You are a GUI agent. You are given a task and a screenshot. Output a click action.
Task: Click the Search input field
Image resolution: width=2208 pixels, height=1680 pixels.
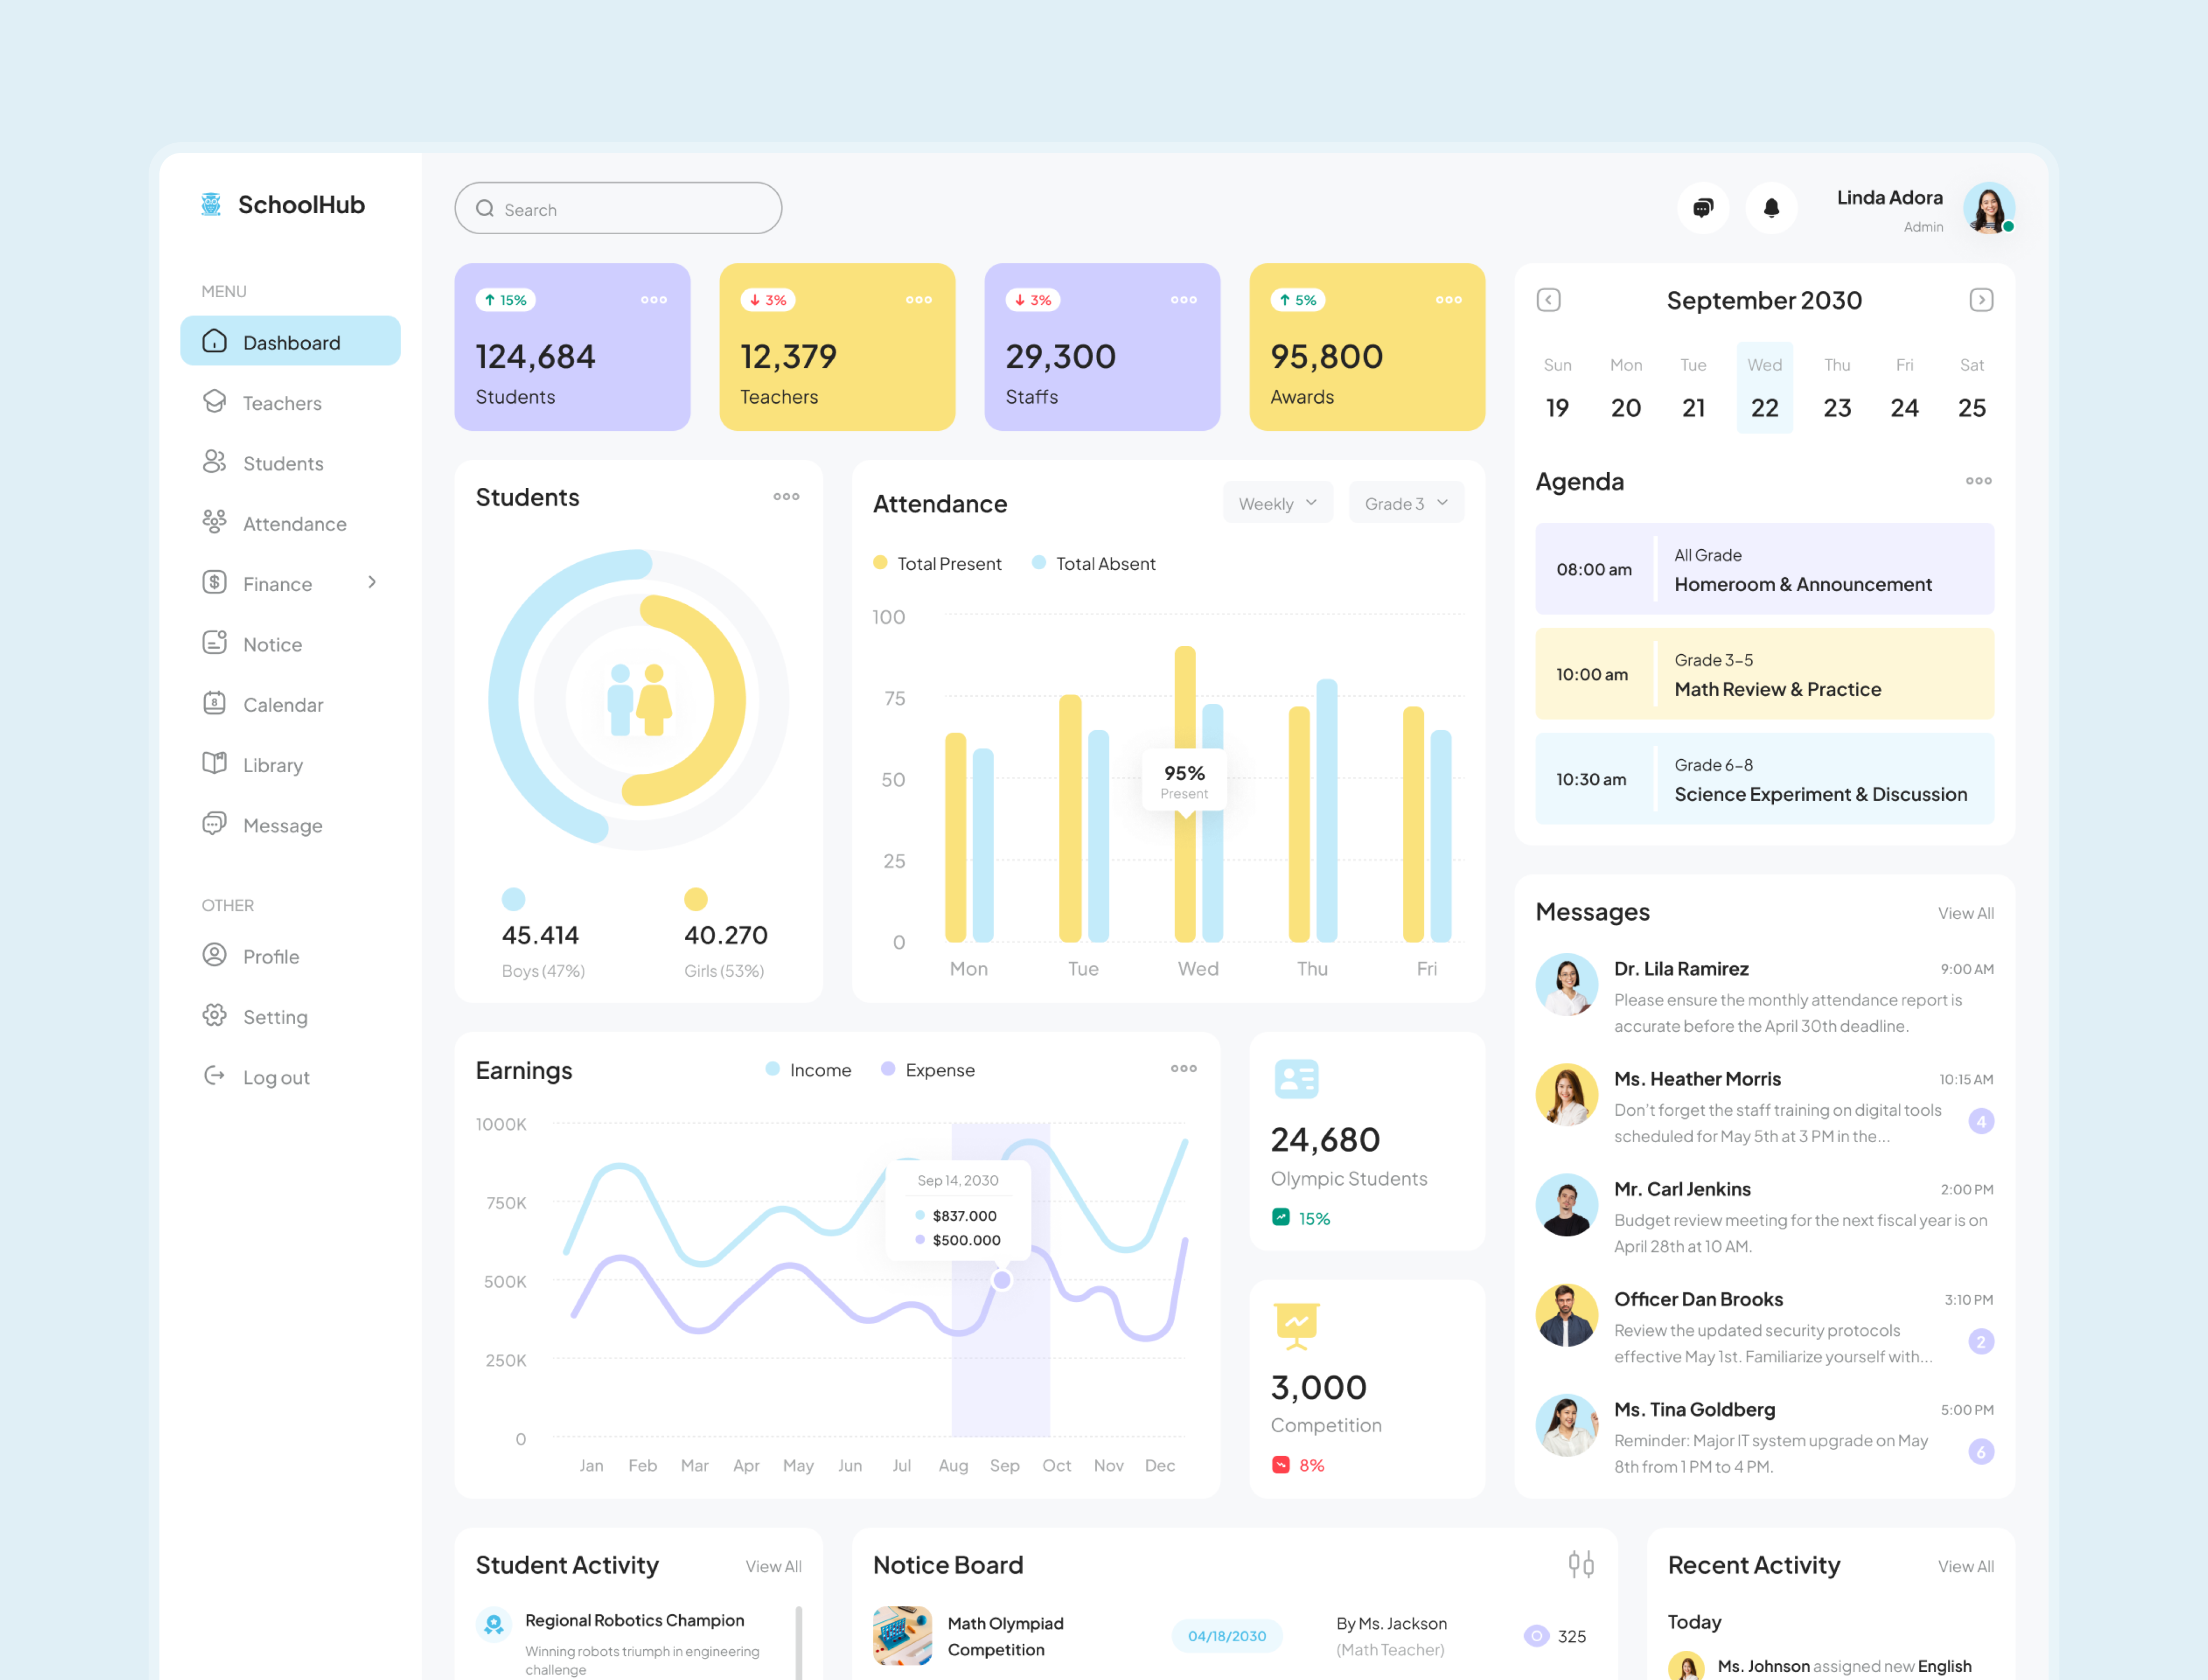[618, 209]
